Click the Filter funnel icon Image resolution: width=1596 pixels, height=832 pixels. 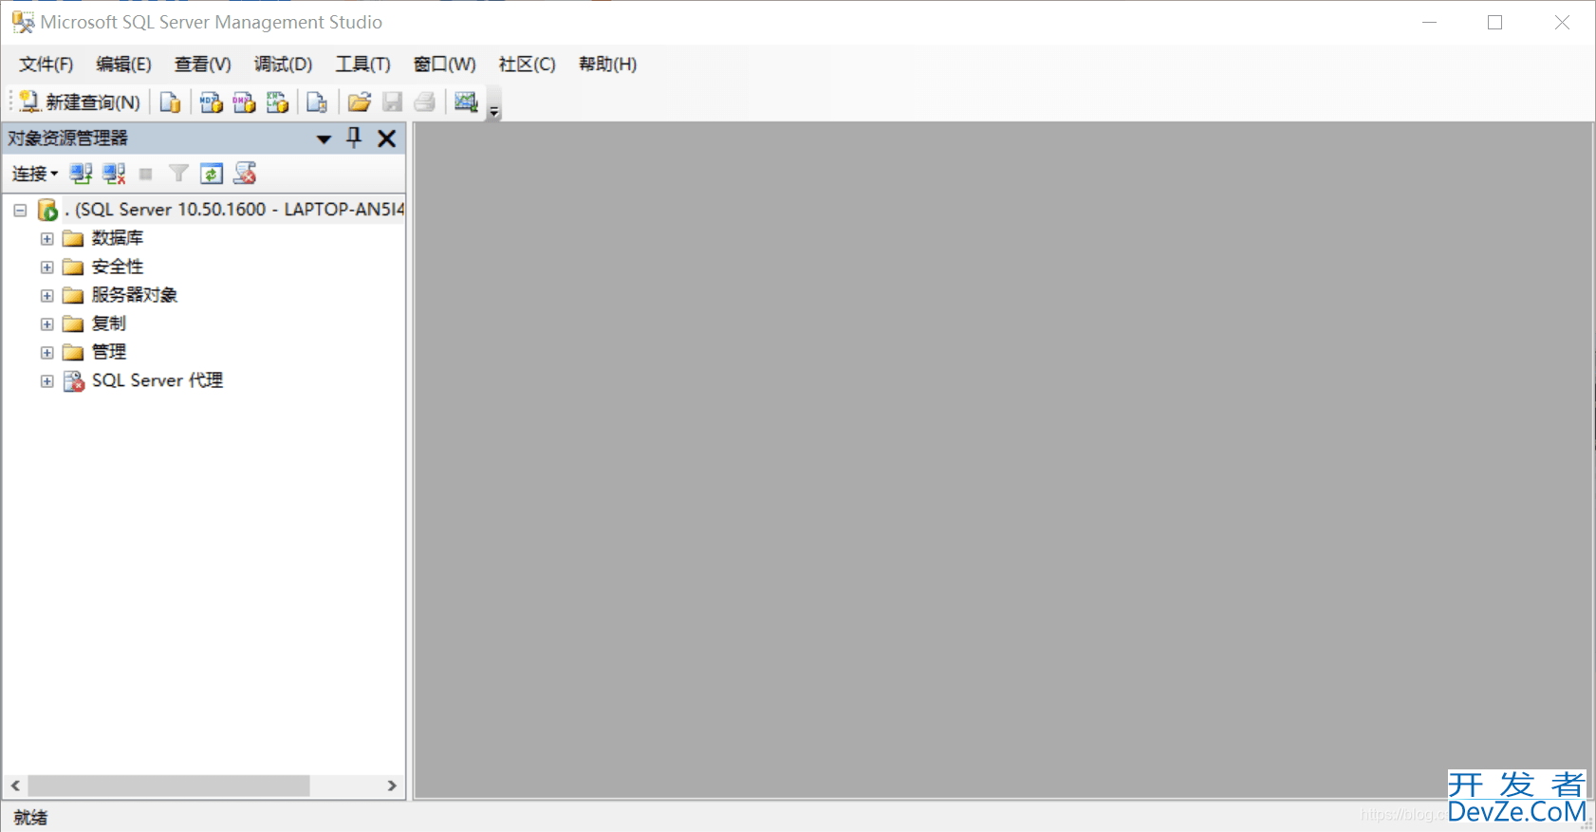[178, 174]
